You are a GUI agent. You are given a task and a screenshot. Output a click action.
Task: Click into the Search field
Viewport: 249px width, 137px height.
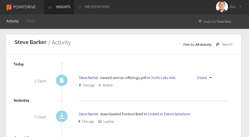227,44
